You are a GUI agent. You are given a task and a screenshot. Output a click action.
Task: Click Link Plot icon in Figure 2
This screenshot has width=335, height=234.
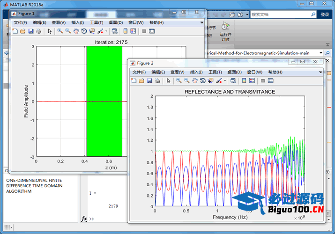tap(233, 80)
